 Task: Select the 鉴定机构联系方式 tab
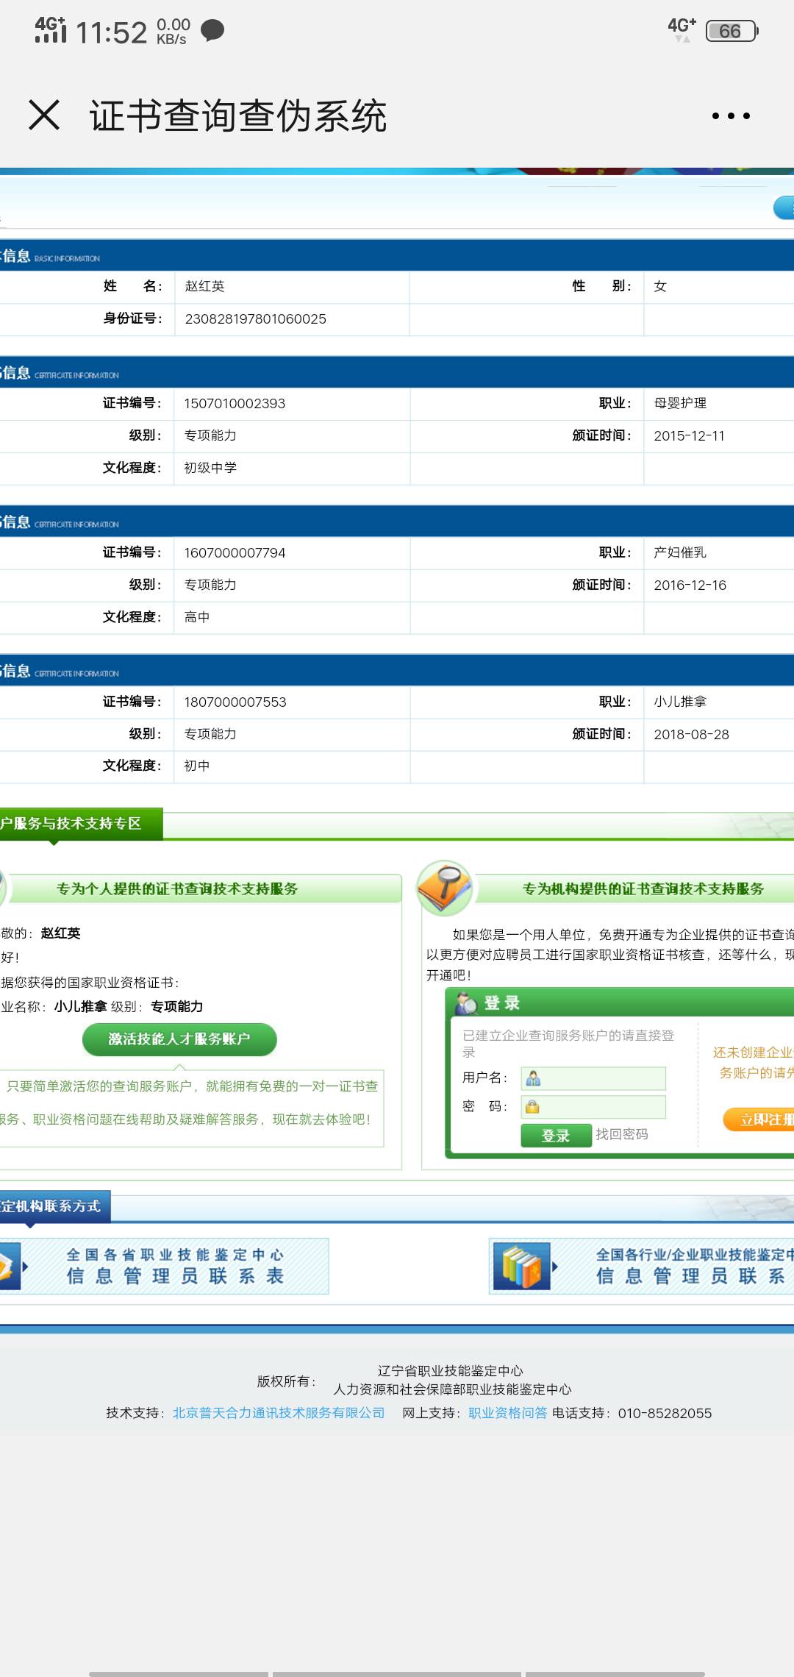pyautogui.click(x=55, y=1206)
